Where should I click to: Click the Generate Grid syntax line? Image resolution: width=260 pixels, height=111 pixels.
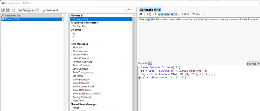[x=172, y=14]
